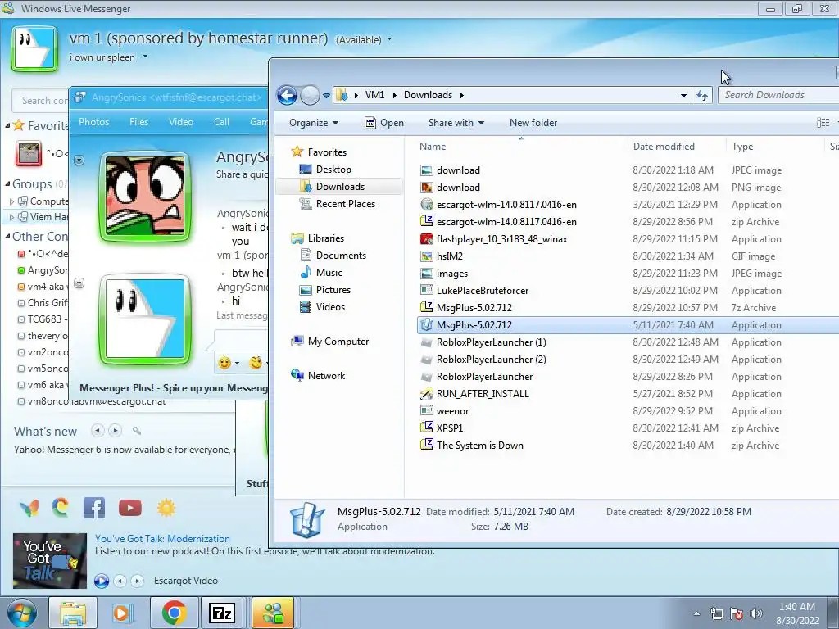
Task: Select Downloads in the navigation pane
Action: [x=340, y=186]
